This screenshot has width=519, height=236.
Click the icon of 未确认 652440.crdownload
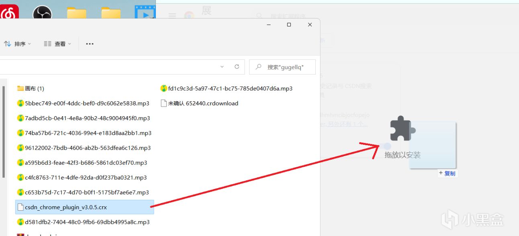163,103
